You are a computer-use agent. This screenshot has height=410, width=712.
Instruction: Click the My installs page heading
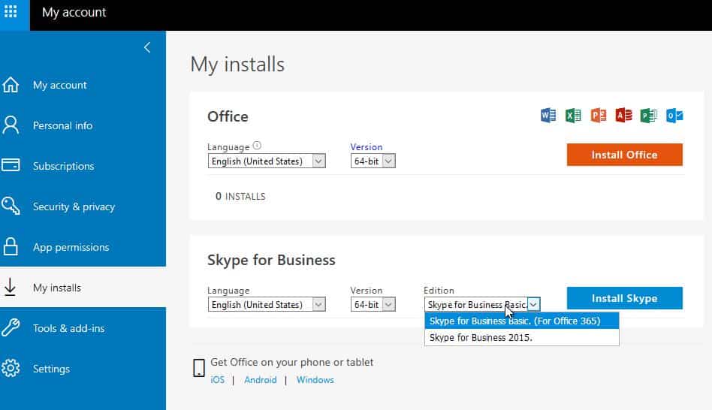coord(237,65)
